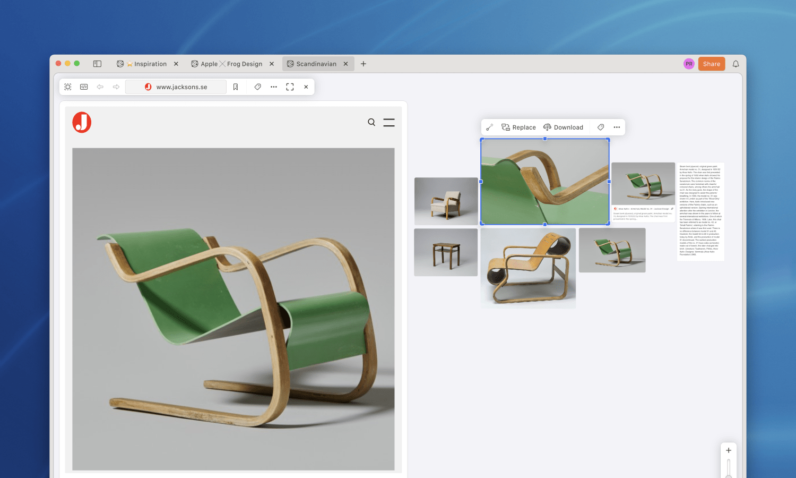The height and width of the screenshot is (478, 796).
Task: Select the beige upholstered armchair thumbnail
Action: [446, 201]
